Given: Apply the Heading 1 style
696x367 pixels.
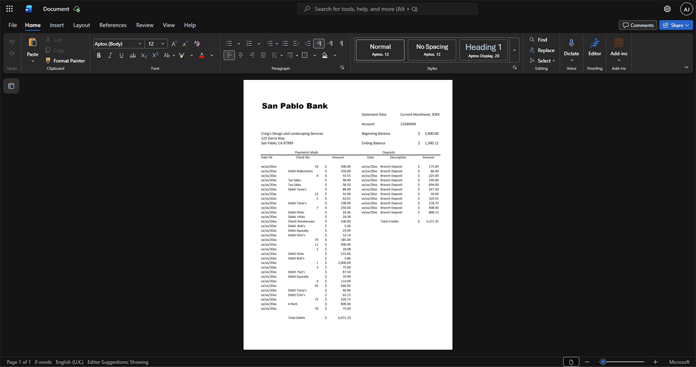Looking at the screenshot, I should point(484,50).
